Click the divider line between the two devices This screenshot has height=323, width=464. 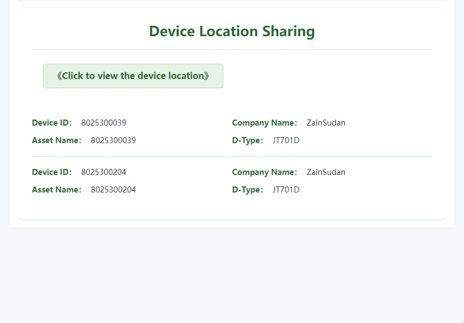(232, 156)
